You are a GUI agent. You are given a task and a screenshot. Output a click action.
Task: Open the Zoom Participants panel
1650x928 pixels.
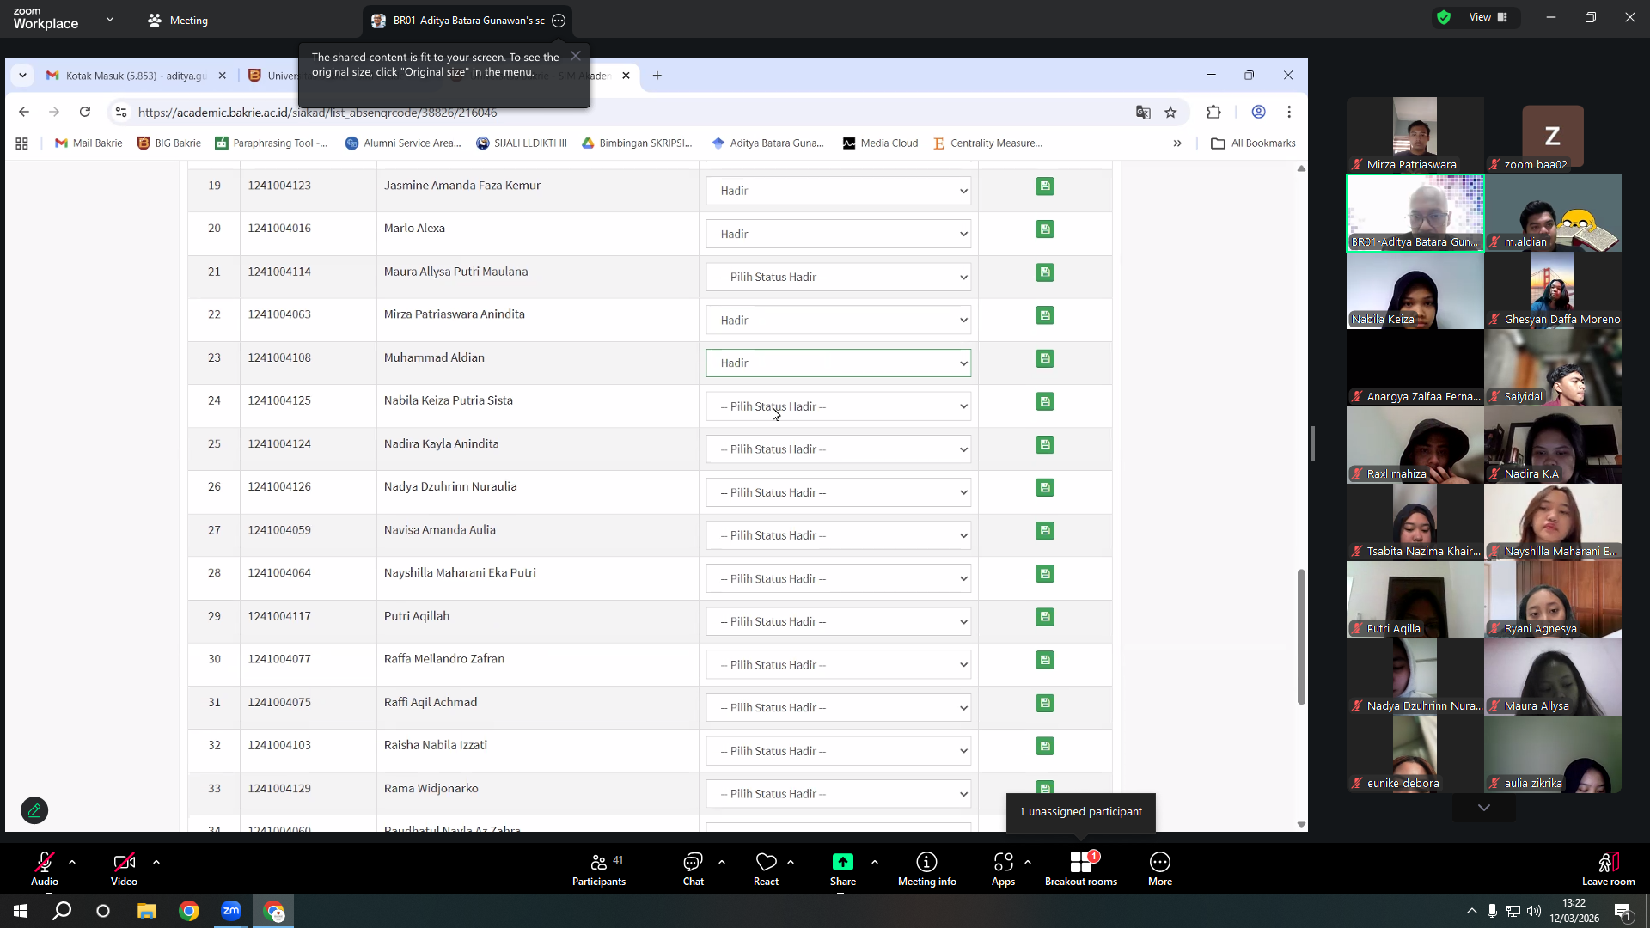[x=599, y=870]
